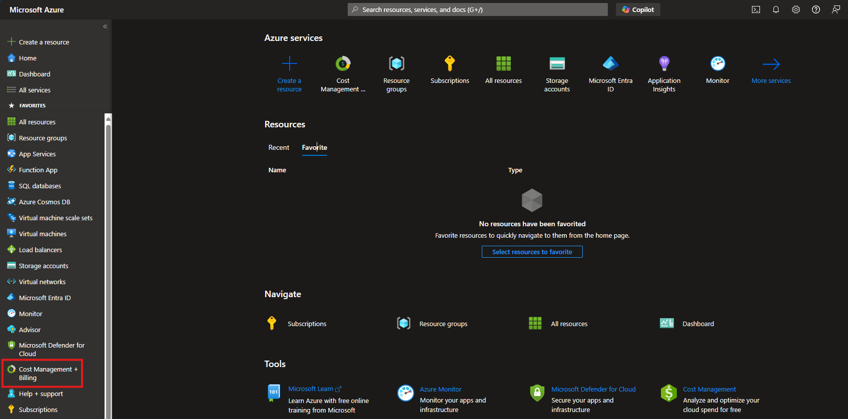Collapse the left sidebar menu
848x419 pixels.
point(105,26)
